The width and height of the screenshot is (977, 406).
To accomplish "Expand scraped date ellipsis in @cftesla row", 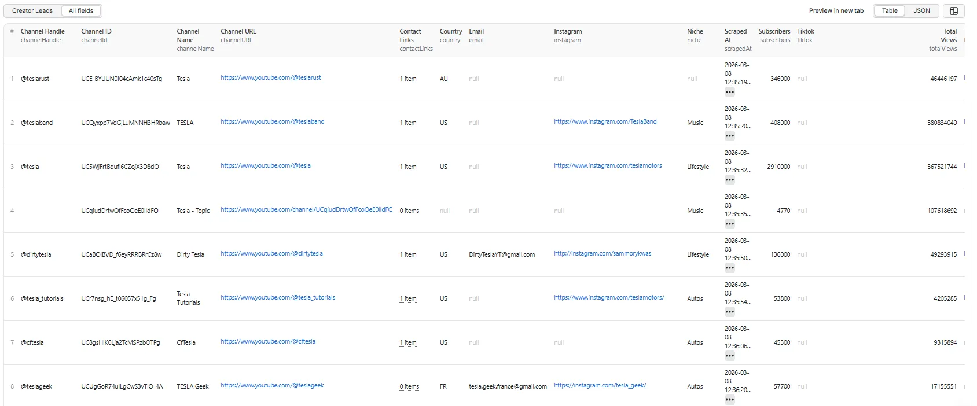I will [730, 356].
